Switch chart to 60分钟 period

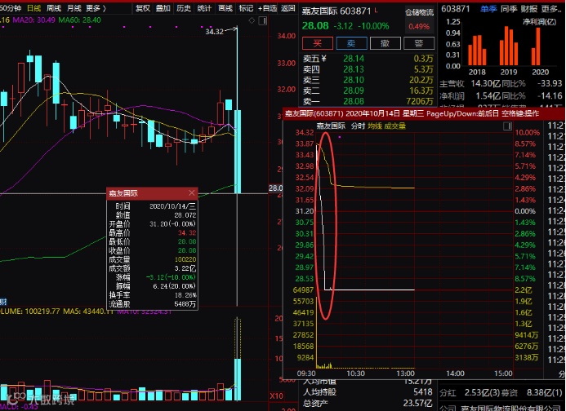11,8
